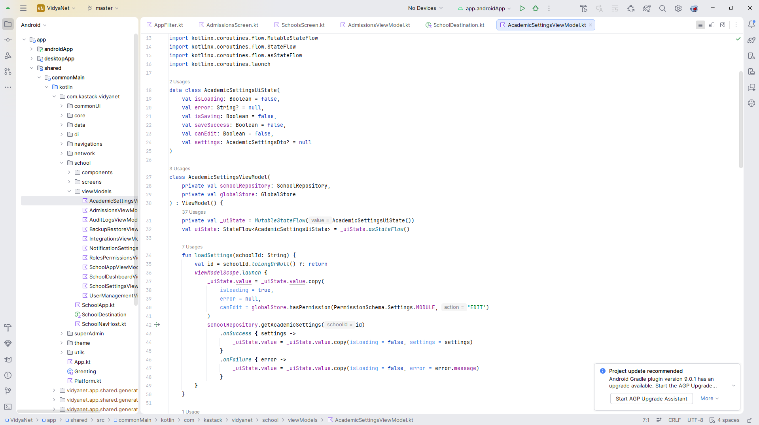
Task: Open the Commit tool window
Action: 8,40
